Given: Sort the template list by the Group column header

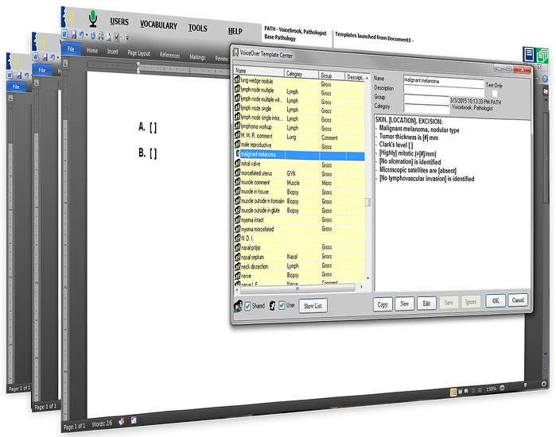Looking at the screenshot, I should click(332, 75).
